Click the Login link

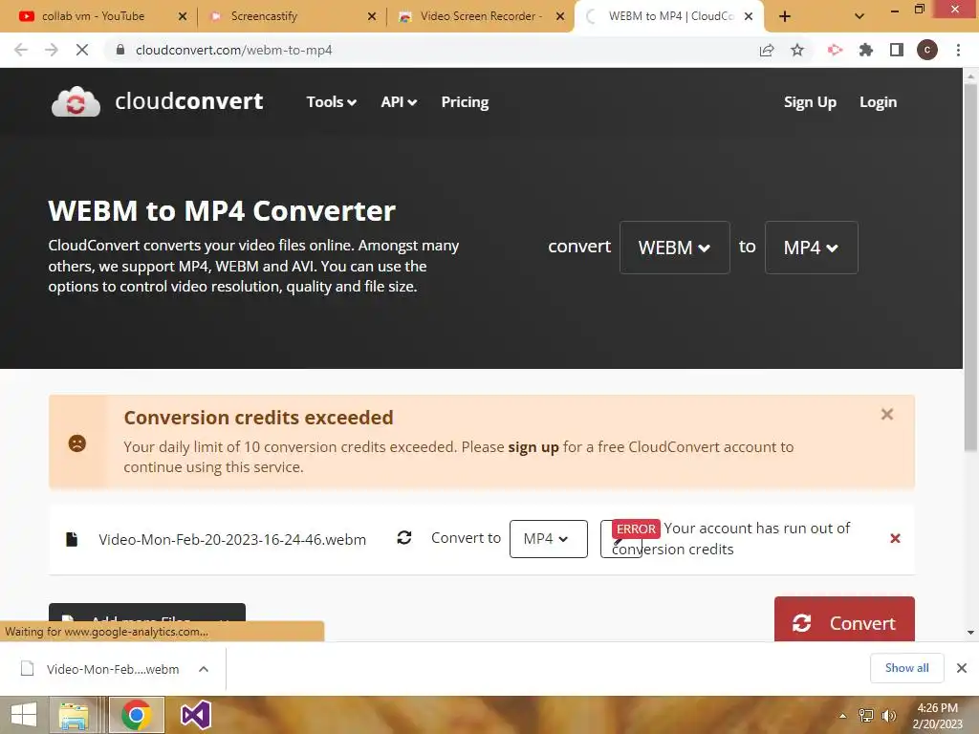[878, 101]
